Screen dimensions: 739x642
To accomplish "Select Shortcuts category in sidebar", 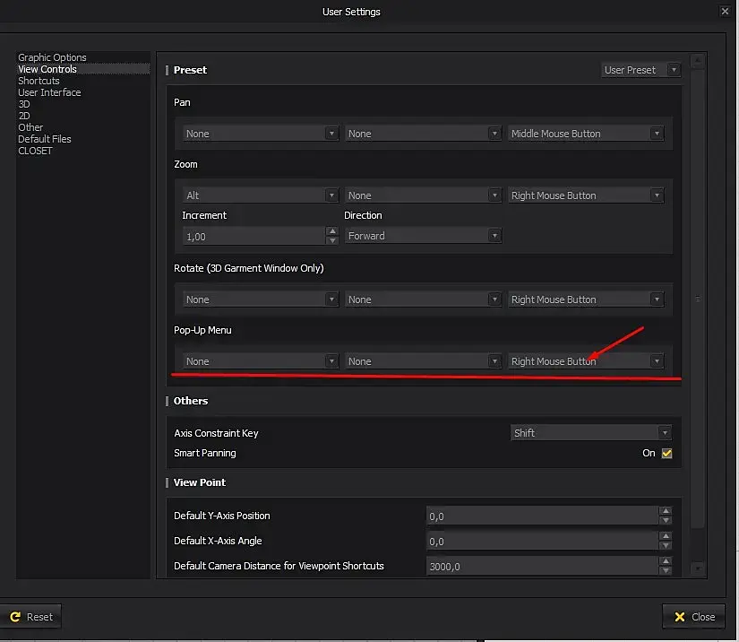I will pyautogui.click(x=39, y=81).
